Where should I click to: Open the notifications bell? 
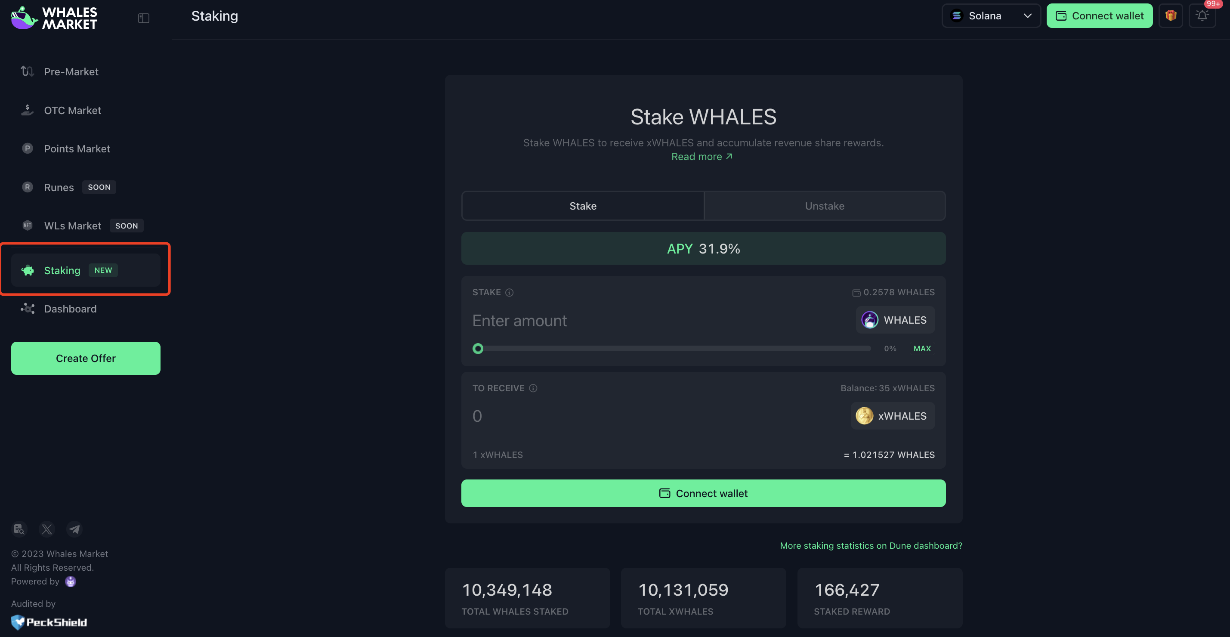point(1202,16)
